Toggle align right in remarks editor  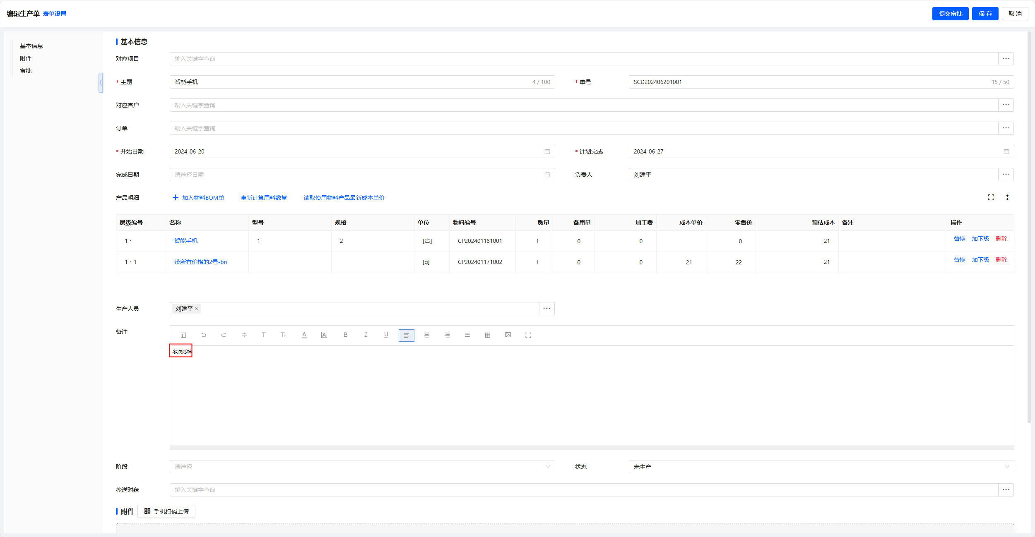(447, 335)
